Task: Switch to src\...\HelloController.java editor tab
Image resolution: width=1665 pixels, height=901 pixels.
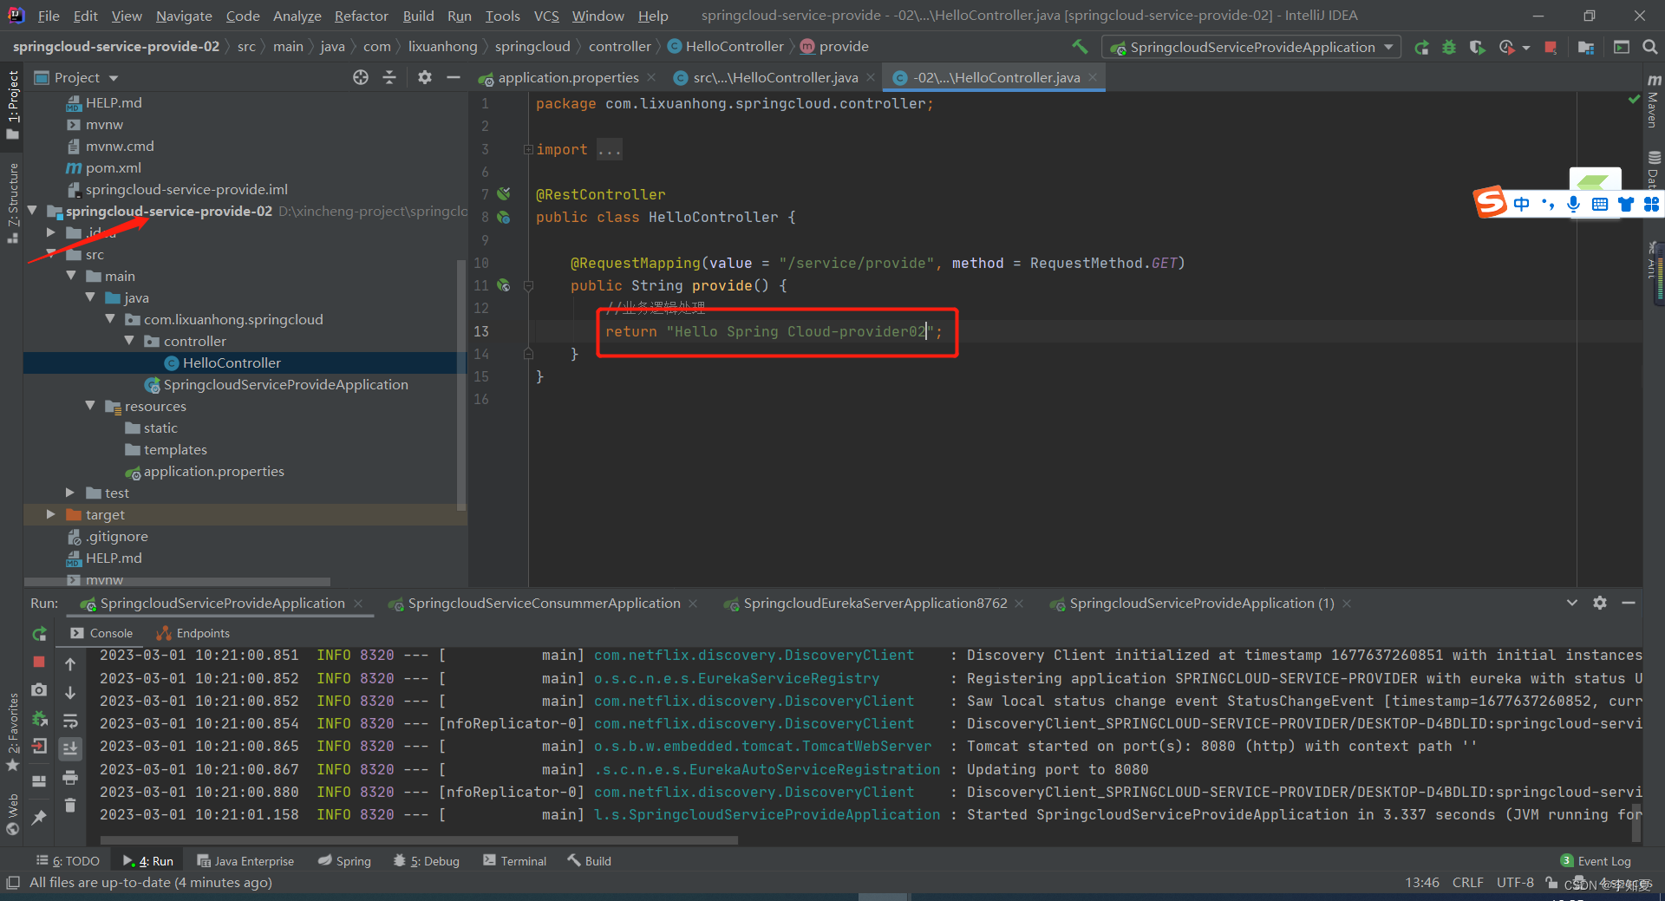Action: click(x=774, y=77)
